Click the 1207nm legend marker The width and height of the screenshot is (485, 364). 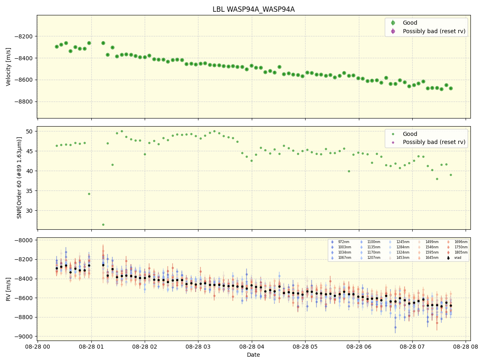[361, 258]
